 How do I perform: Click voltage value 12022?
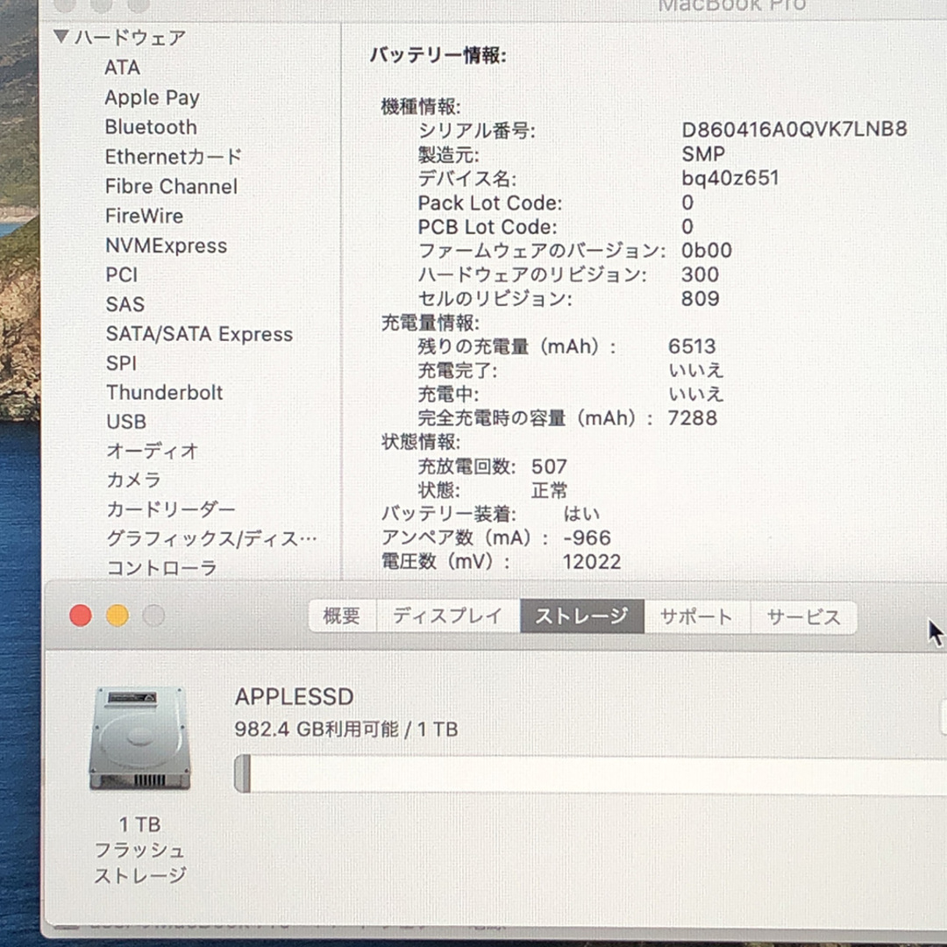(x=591, y=562)
